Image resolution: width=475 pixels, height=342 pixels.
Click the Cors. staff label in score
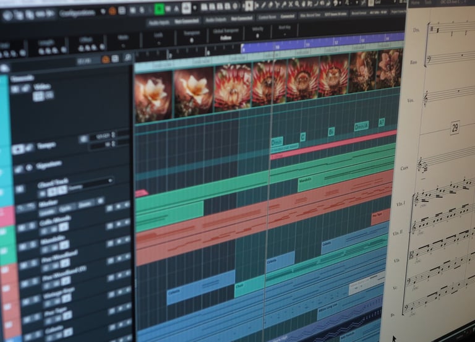point(404,168)
